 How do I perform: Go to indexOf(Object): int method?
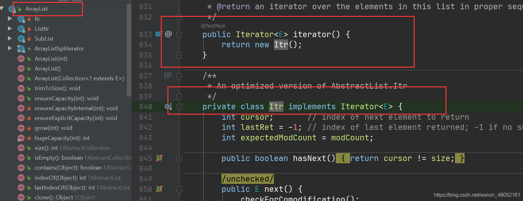[x=60, y=178]
